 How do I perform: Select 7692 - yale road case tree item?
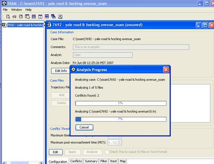(x=25, y=25)
